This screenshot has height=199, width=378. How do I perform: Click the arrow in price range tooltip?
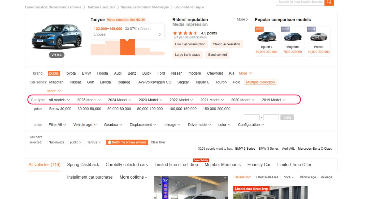tap(160, 34)
